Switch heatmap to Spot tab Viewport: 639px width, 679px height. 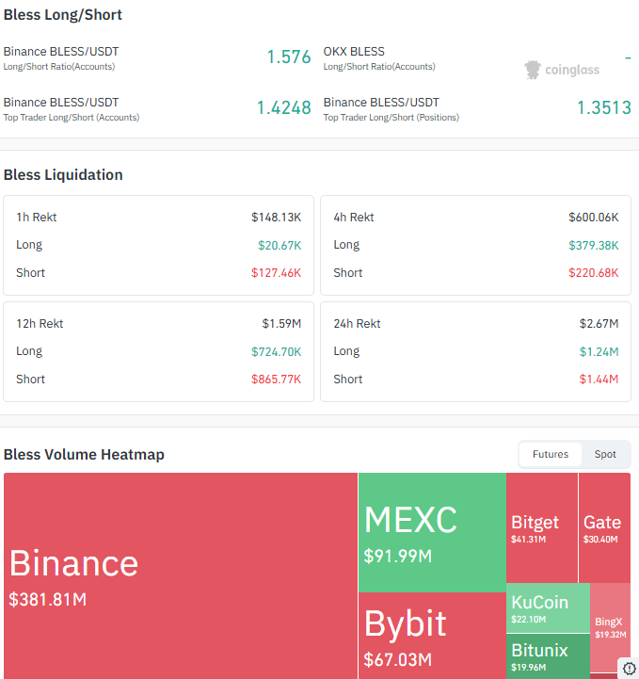[605, 454]
